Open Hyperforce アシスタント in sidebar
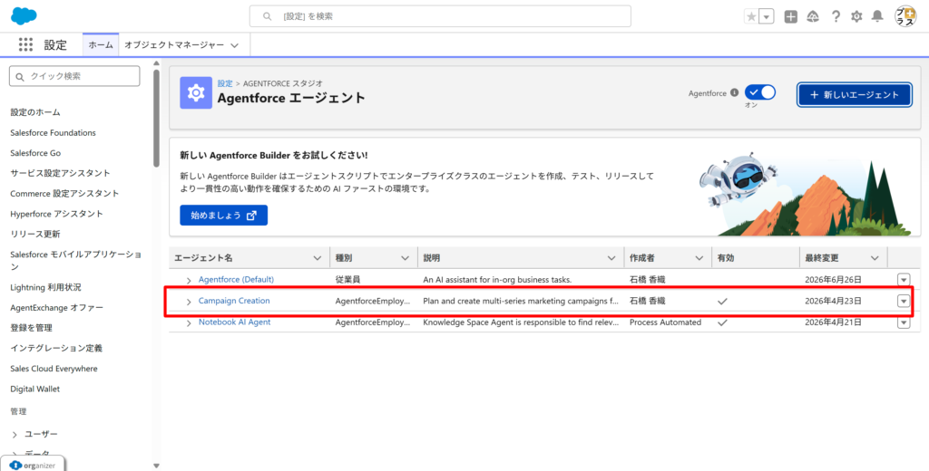Image resolution: width=929 pixels, height=471 pixels. tap(56, 214)
